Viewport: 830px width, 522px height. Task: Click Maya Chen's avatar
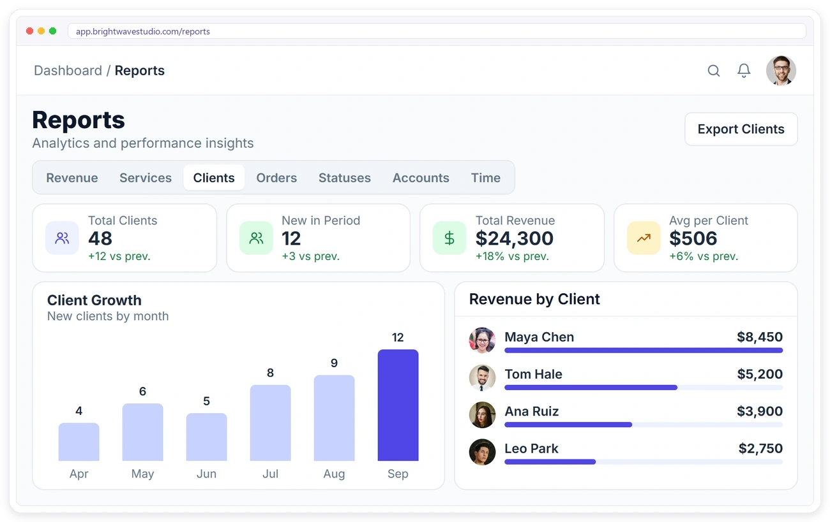(x=482, y=341)
